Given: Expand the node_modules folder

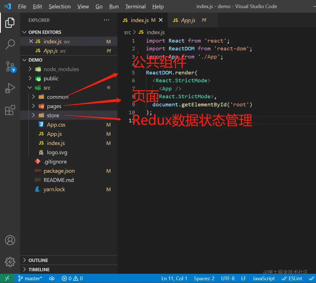Looking at the screenshot, I should (x=69, y=69).
